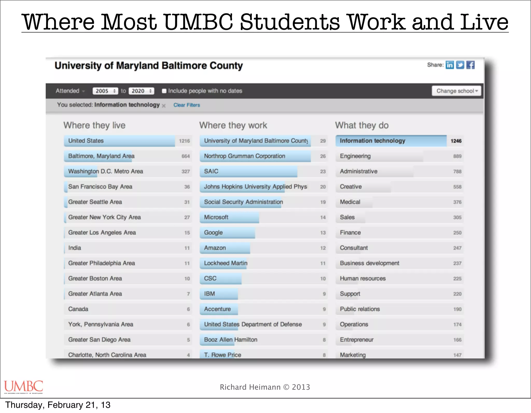Pick Operations in What they do
The image size is (531, 413).
400,324
